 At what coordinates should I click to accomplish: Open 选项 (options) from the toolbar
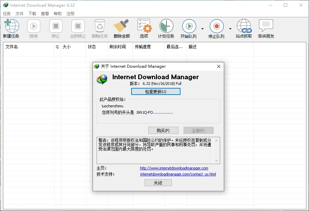pos(144,27)
